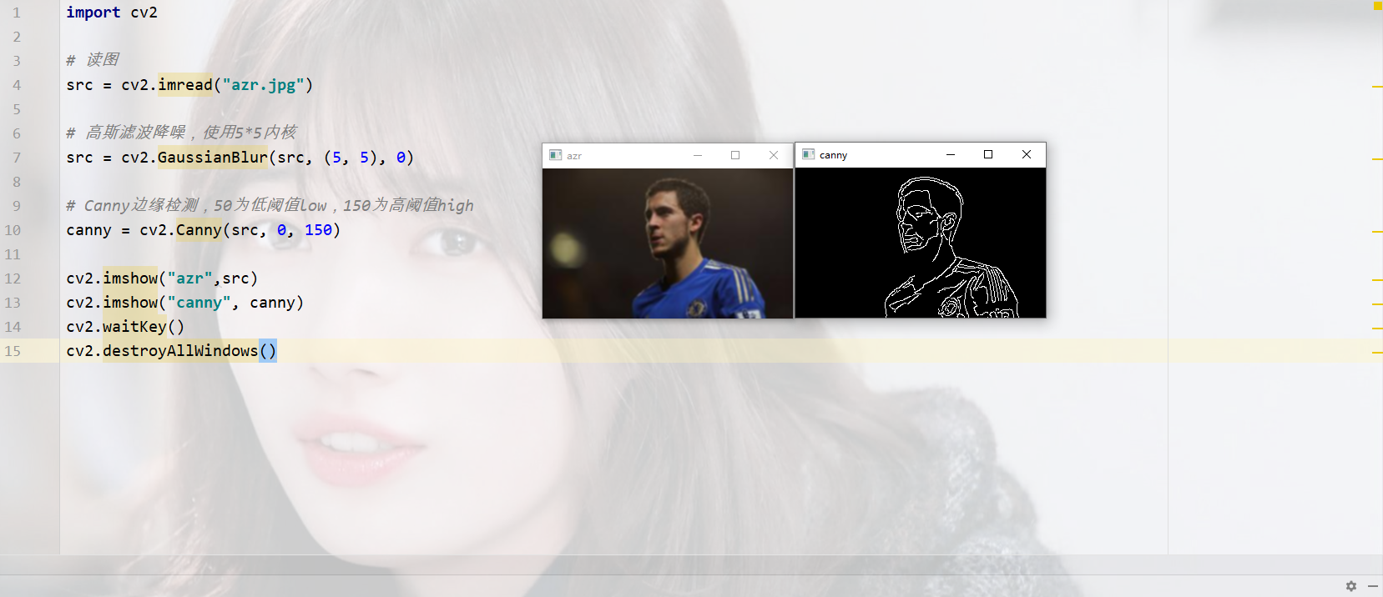Click line number 7 in the gutter

pyautogui.click(x=16, y=158)
